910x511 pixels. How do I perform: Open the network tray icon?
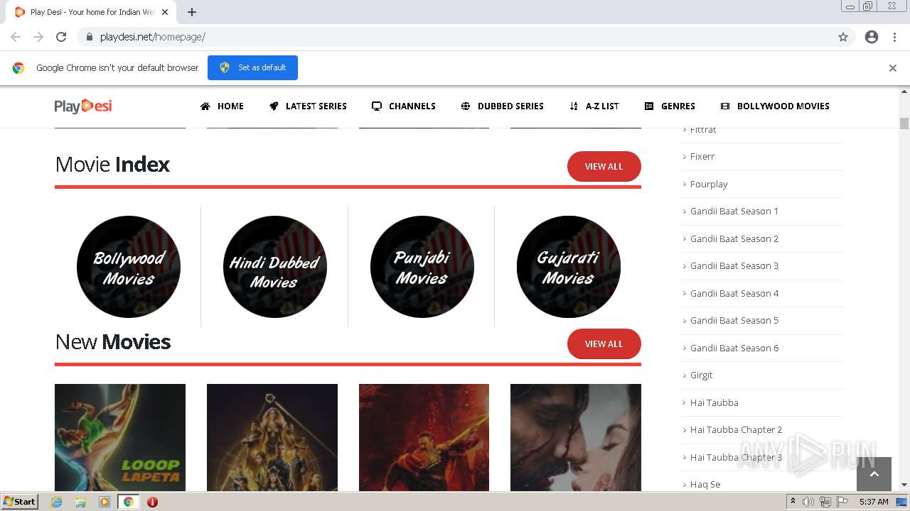pyautogui.click(x=825, y=502)
